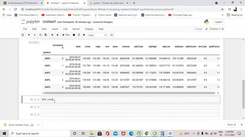245x137 pixels.
Task: Click the third empty code cell
Action: [x=130, y=115]
